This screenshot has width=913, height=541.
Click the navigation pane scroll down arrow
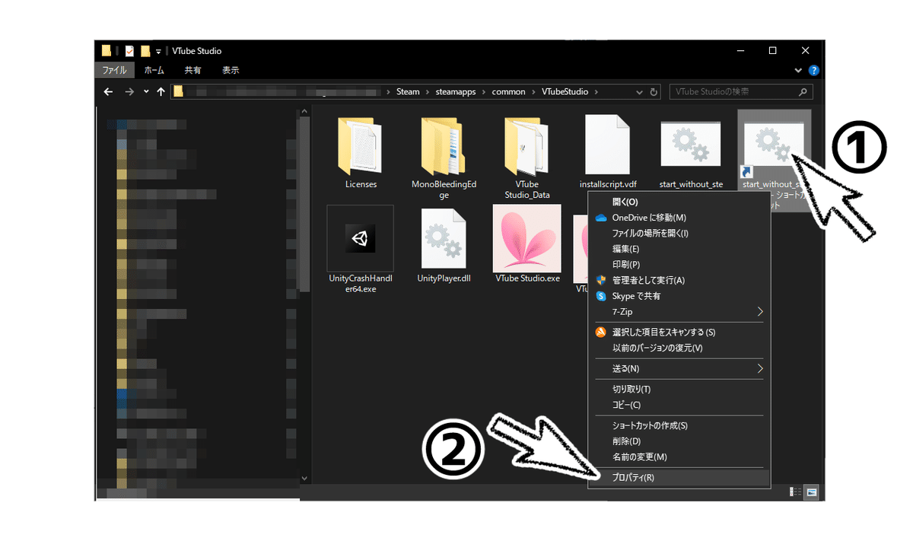(304, 478)
